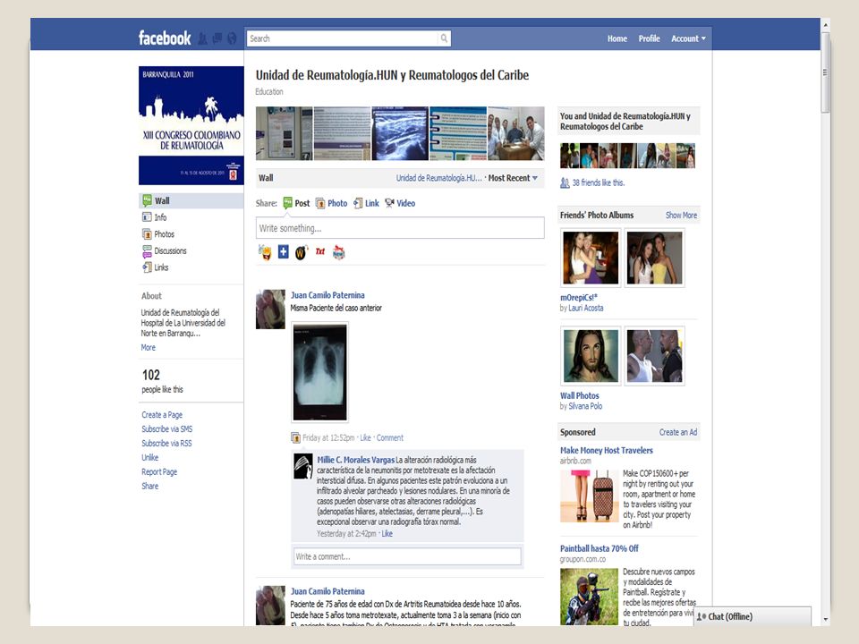859x644 pixels.
Task: Click the Photos icon in sidebar
Action: tap(147, 233)
